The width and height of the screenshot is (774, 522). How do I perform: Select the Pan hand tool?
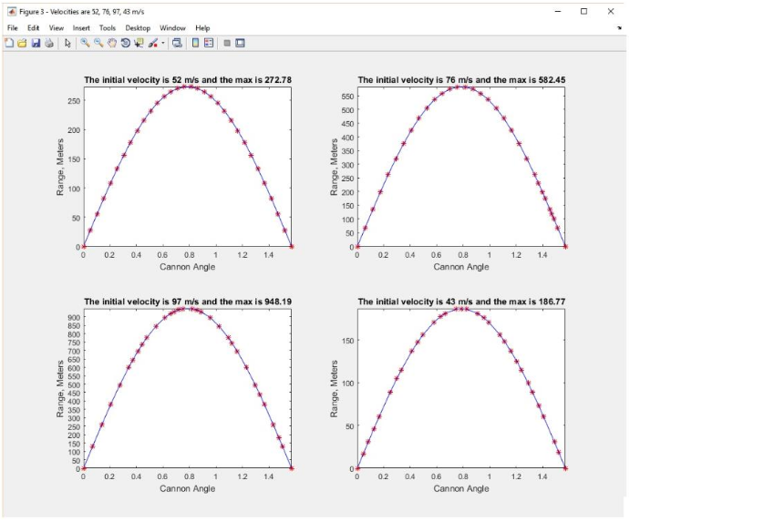click(x=112, y=43)
